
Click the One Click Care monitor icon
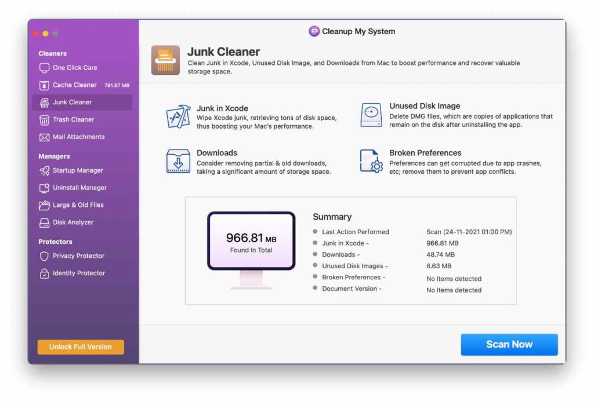[44, 68]
